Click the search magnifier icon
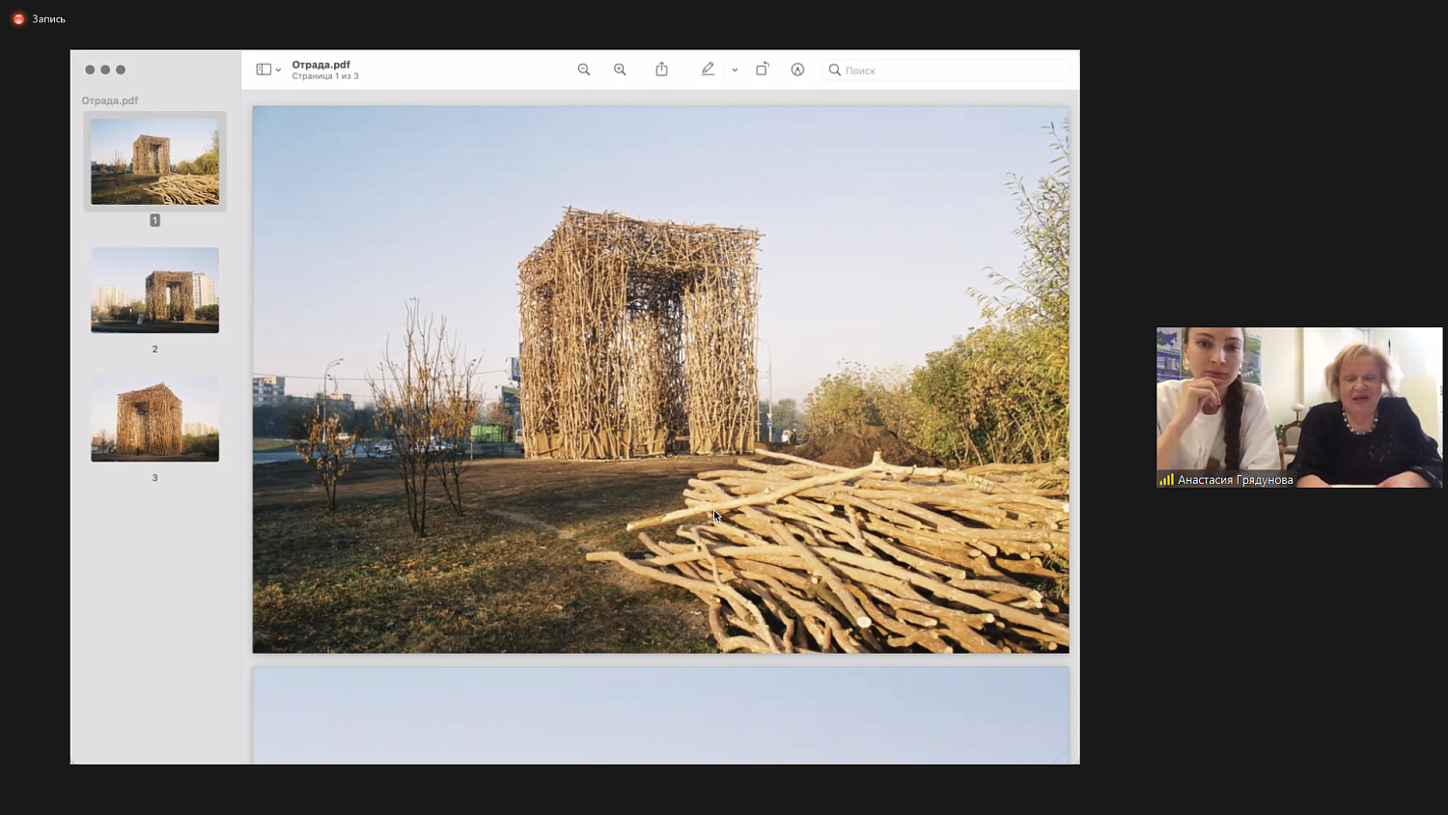This screenshot has height=815, width=1448. [x=835, y=70]
